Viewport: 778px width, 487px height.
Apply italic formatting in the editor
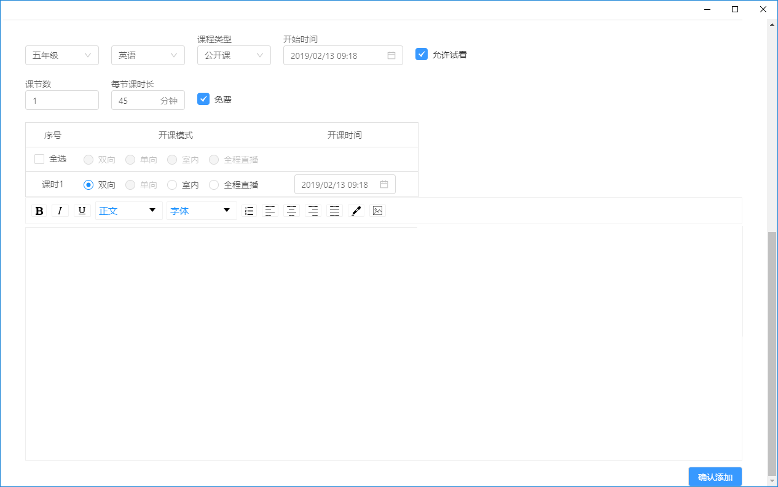(60, 211)
